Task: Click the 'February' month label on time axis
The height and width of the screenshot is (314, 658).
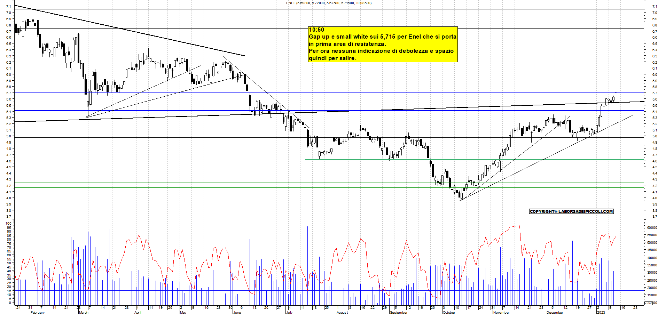Action: tap(38, 312)
